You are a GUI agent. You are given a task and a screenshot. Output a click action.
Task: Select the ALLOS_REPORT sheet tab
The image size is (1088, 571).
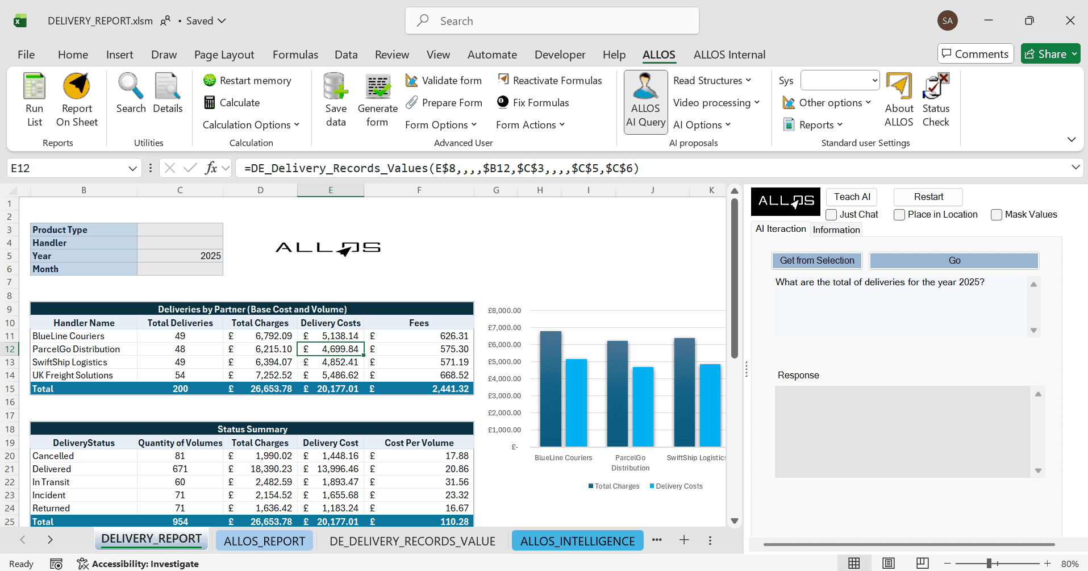tap(264, 541)
